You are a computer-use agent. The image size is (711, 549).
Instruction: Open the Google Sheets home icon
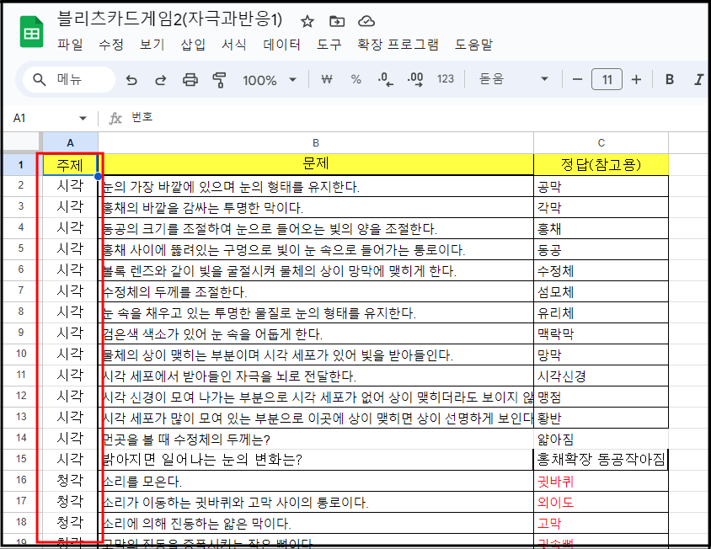point(32,32)
